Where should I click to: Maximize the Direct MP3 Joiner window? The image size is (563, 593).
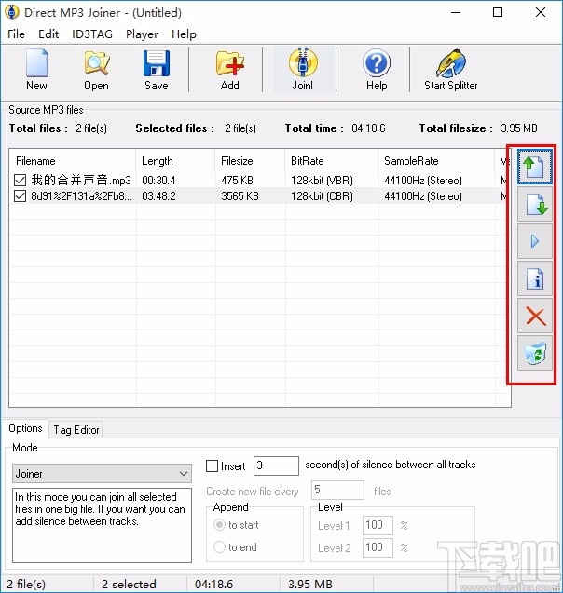(x=498, y=12)
